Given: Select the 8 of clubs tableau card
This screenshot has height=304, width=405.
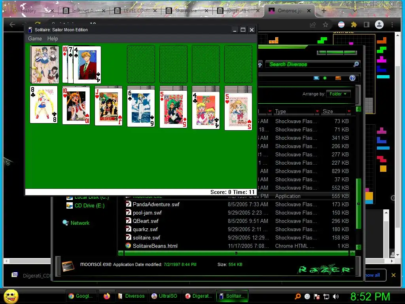Looking at the screenshot, I should [44, 104].
